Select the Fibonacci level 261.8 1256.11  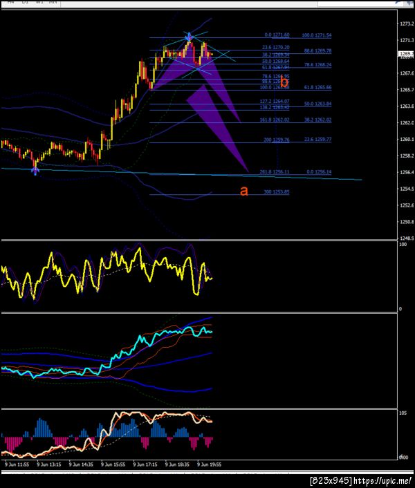pos(275,172)
